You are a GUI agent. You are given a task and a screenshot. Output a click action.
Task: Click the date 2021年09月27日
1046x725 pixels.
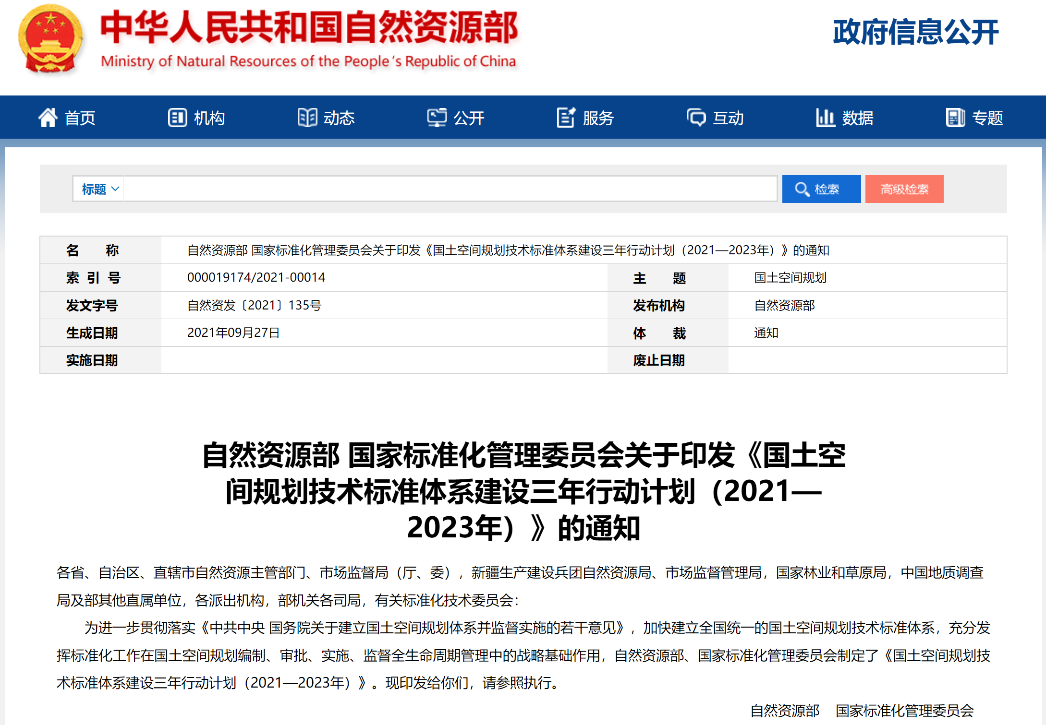click(233, 333)
